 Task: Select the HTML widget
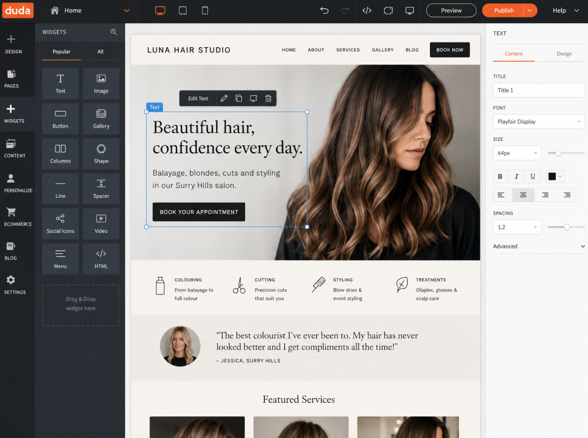tap(101, 259)
